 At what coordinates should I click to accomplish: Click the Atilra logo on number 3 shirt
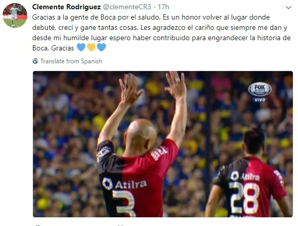(x=125, y=184)
